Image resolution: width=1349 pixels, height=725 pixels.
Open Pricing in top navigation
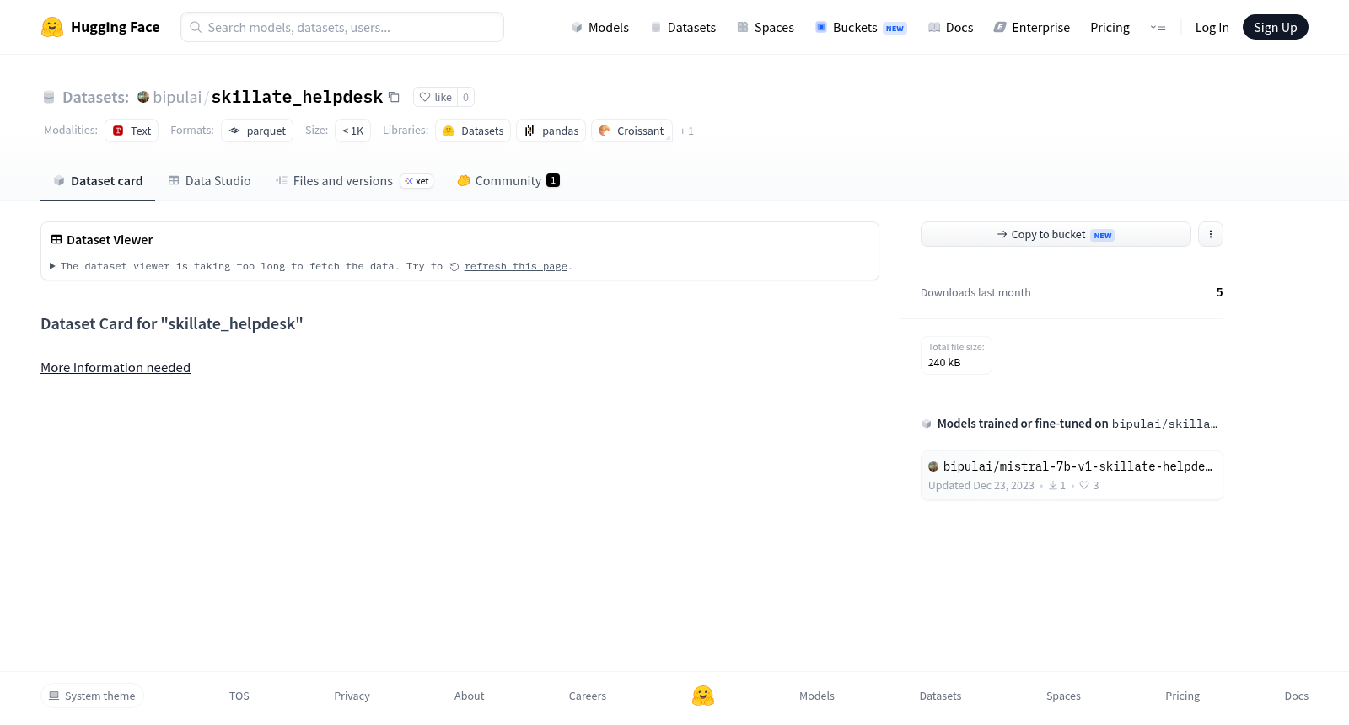(x=1110, y=27)
